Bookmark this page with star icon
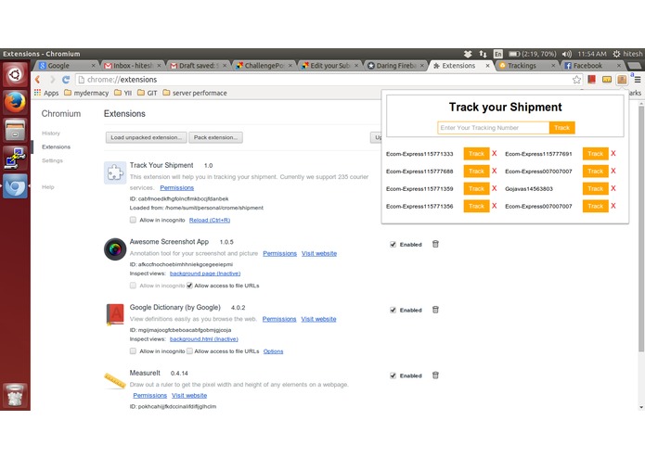This screenshot has width=645, height=458. [x=576, y=80]
